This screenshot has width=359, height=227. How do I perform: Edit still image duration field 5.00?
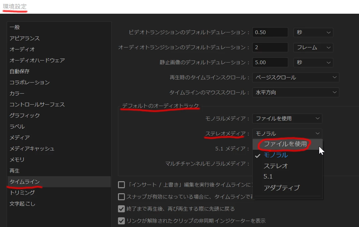(x=270, y=62)
